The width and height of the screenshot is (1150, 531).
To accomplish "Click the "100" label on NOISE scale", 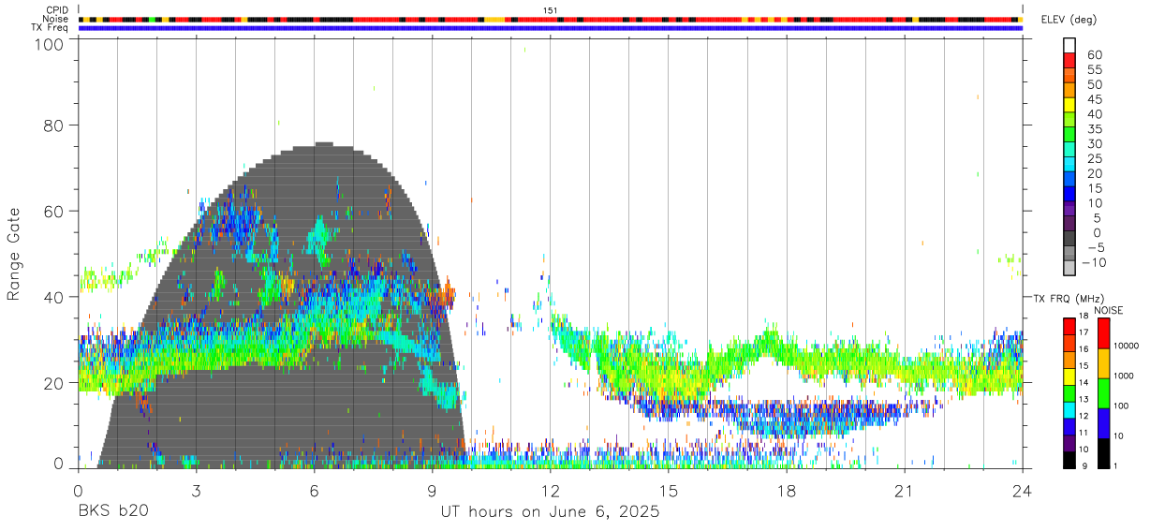I will [x=1121, y=406].
